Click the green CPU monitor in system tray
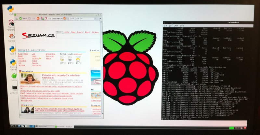This screenshot has height=135, width=260. click(x=231, y=128)
